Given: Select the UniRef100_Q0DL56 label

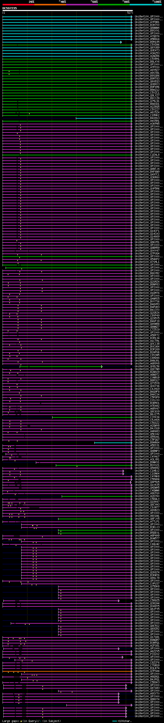Looking at the screenshot, I should click(147, 366).
